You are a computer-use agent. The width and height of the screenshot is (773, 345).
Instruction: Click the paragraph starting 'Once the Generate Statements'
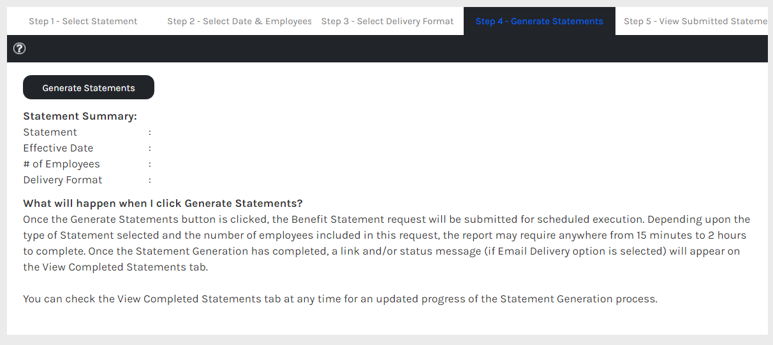386,243
